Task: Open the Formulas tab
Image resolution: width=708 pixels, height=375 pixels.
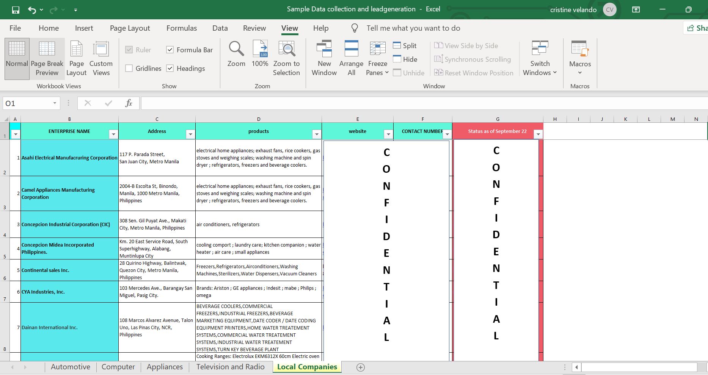Action: click(x=182, y=28)
